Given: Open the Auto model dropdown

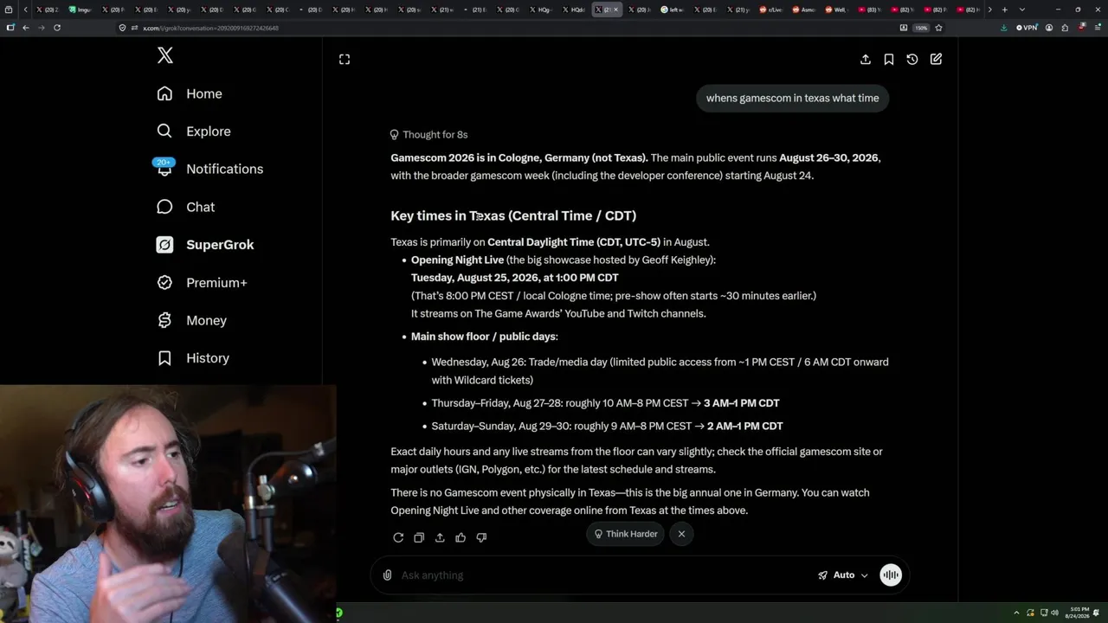Looking at the screenshot, I should pos(843,575).
